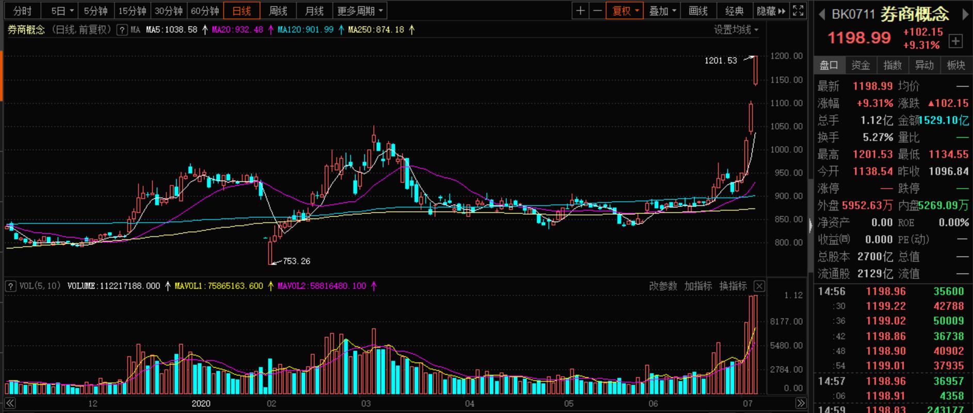Switch to 周线 weekly chart
The width and height of the screenshot is (973, 413).
278,11
